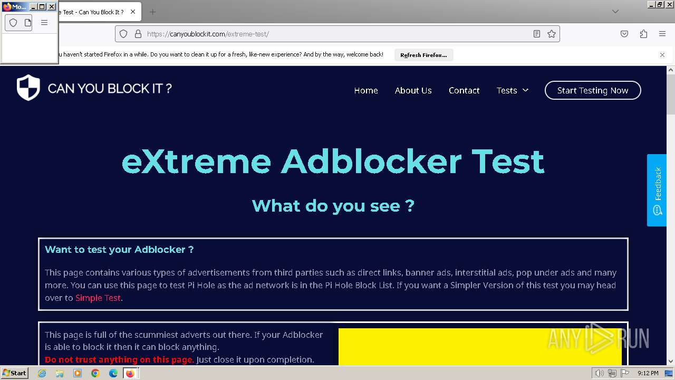Click the 9:12 PM system clock
The width and height of the screenshot is (675, 380).
click(x=648, y=373)
